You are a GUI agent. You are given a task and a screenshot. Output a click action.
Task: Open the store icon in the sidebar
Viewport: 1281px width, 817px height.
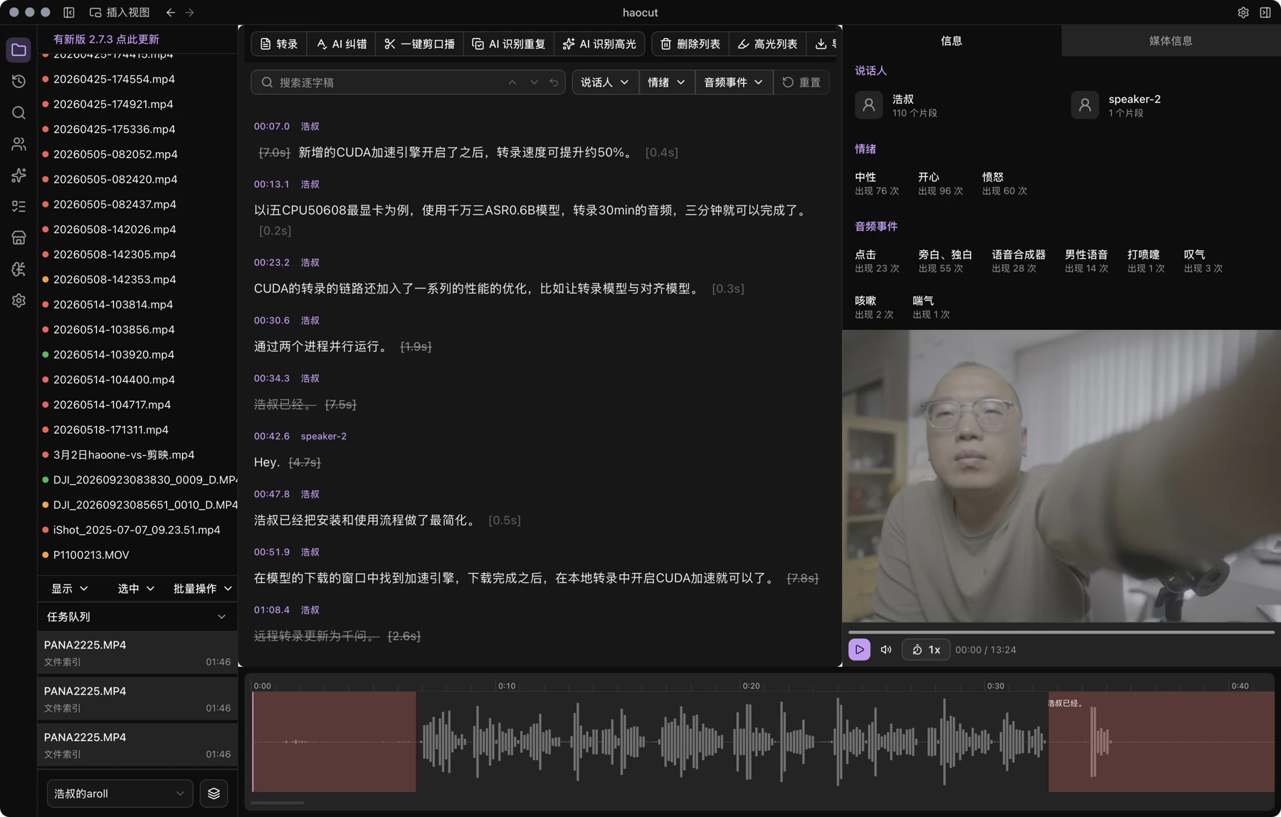(x=19, y=237)
